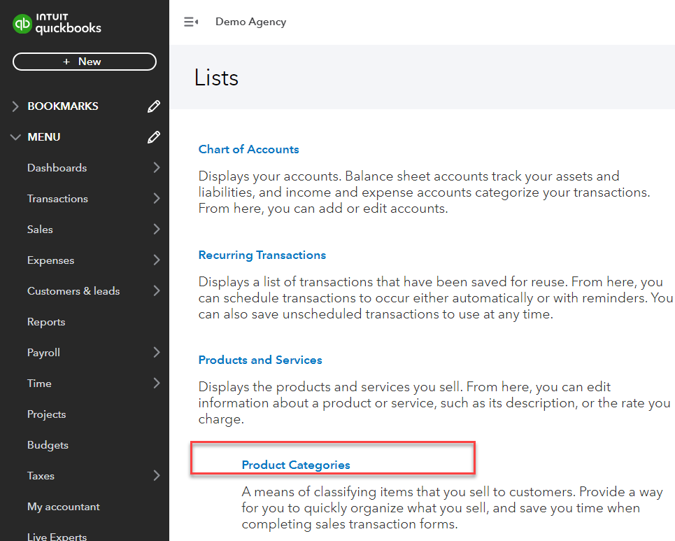Expand the Transactions section

157,199
